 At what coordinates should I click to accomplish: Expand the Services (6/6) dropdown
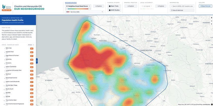84,12
